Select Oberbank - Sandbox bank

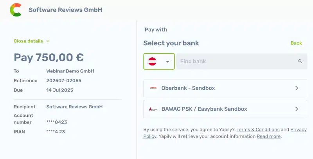pyautogui.click(x=225, y=88)
